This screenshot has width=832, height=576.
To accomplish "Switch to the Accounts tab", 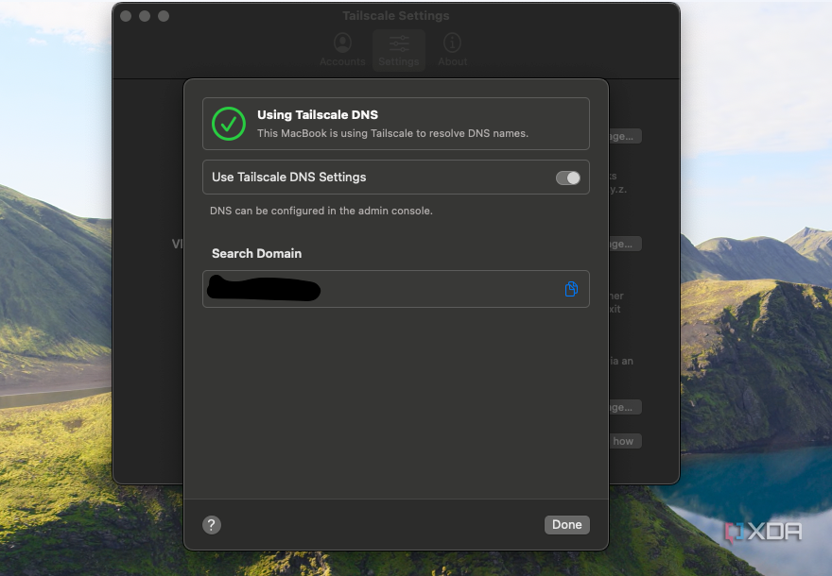I will click(x=342, y=50).
